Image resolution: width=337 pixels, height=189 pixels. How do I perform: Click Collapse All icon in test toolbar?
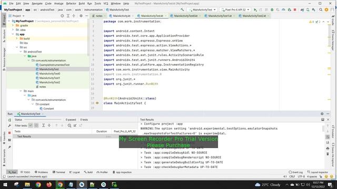(49, 125)
